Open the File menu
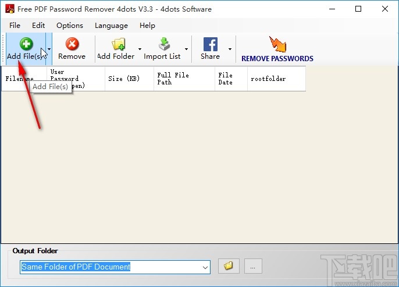Screen dimensions: 399x287 pyautogui.click(x=15, y=26)
